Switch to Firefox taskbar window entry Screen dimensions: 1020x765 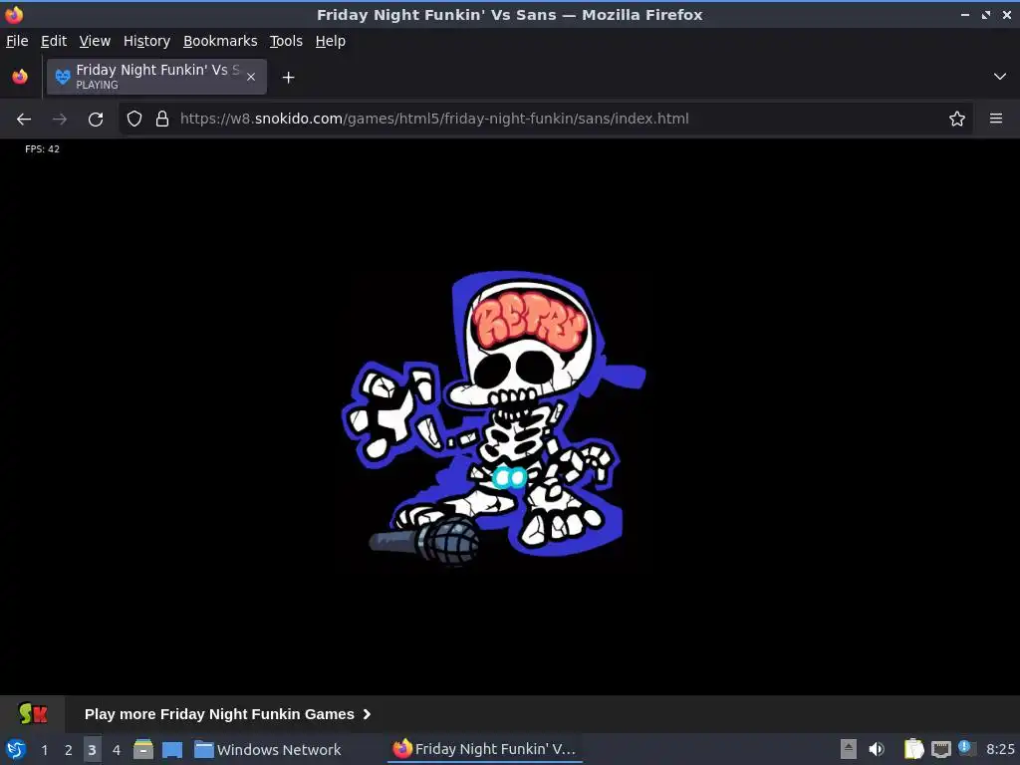coord(485,749)
